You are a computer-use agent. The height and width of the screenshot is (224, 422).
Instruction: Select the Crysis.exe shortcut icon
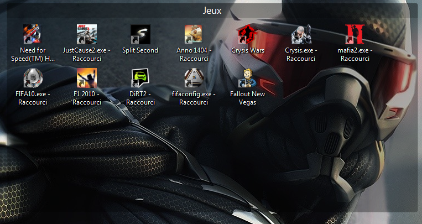[301, 34]
